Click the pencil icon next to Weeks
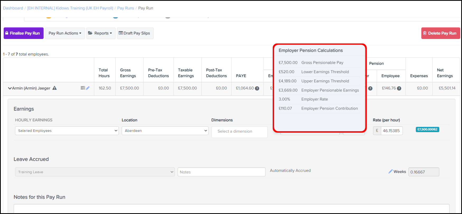This screenshot has width=462, height=214. point(390,171)
